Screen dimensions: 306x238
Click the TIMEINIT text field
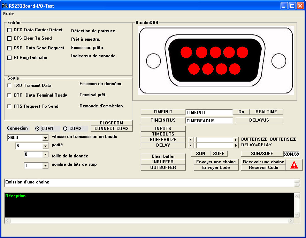pyautogui.click(x=209, y=112)
